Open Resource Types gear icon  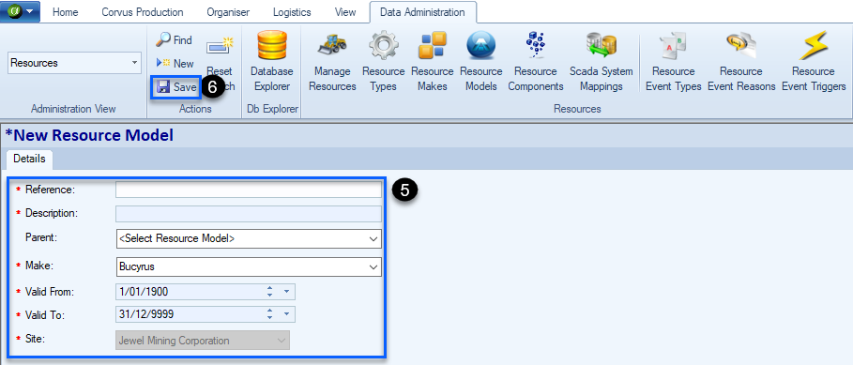383,45
